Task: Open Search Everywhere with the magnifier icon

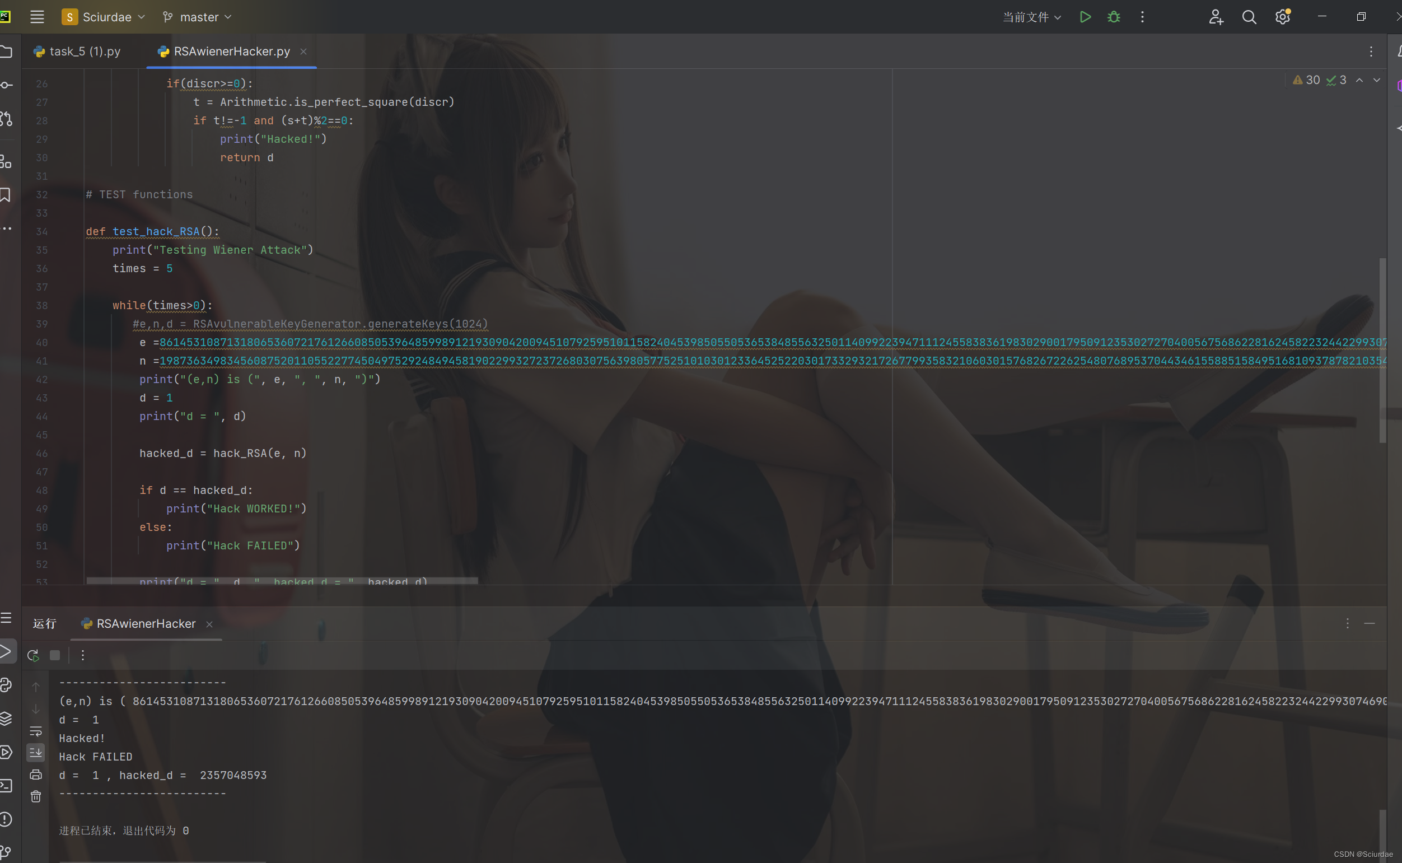Action: pyautogui.click(x=1249, y=17)
